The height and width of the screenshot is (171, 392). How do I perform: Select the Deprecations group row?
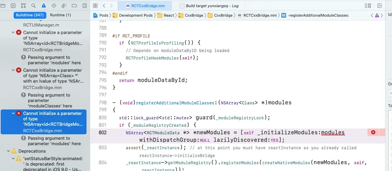coord(32,151)
